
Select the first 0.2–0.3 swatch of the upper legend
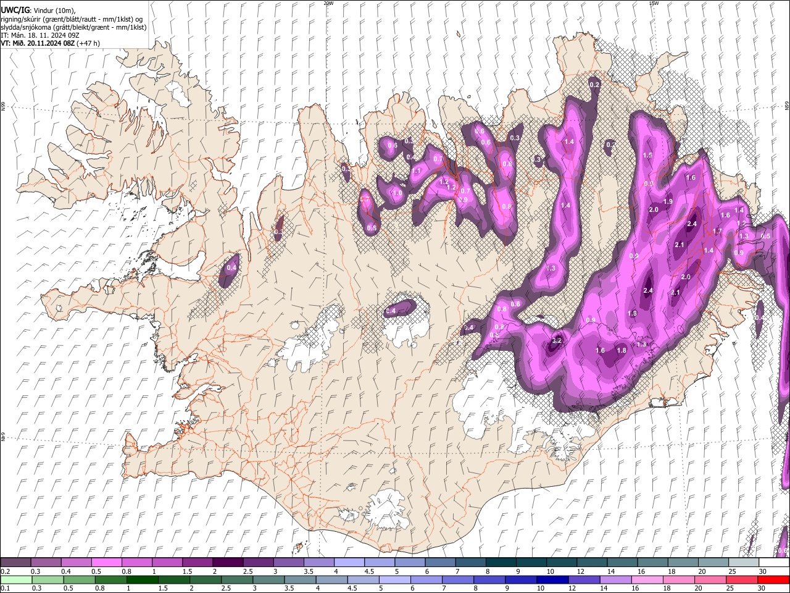[x=15, y=563]
